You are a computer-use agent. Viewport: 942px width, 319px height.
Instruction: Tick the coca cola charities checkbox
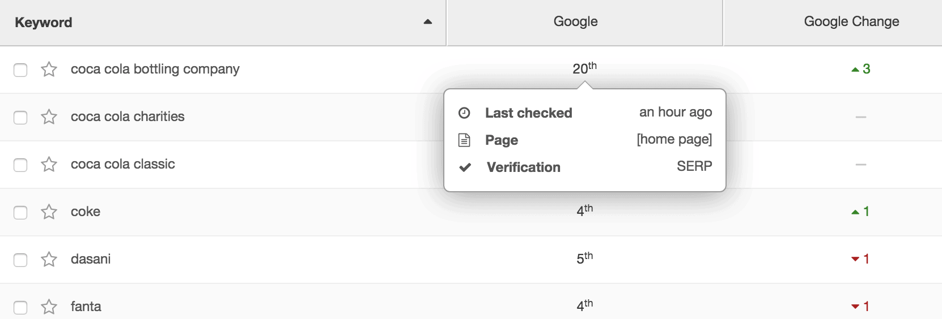[x=20, y=118]
